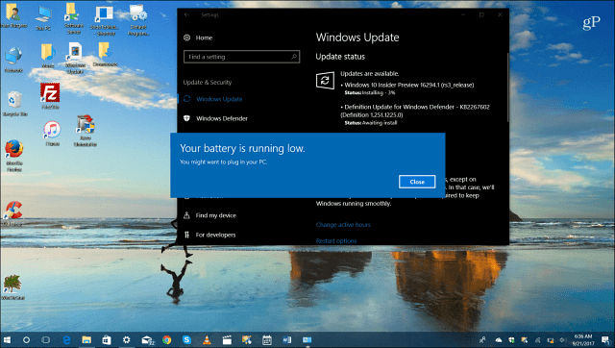The width and height of the screenshot is (615, 348).
Task: Launch Mozilla Firefox from desktop
Action: coord(14,156)
